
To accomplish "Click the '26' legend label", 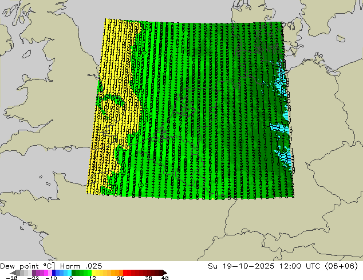I will [x=120, y=278].
